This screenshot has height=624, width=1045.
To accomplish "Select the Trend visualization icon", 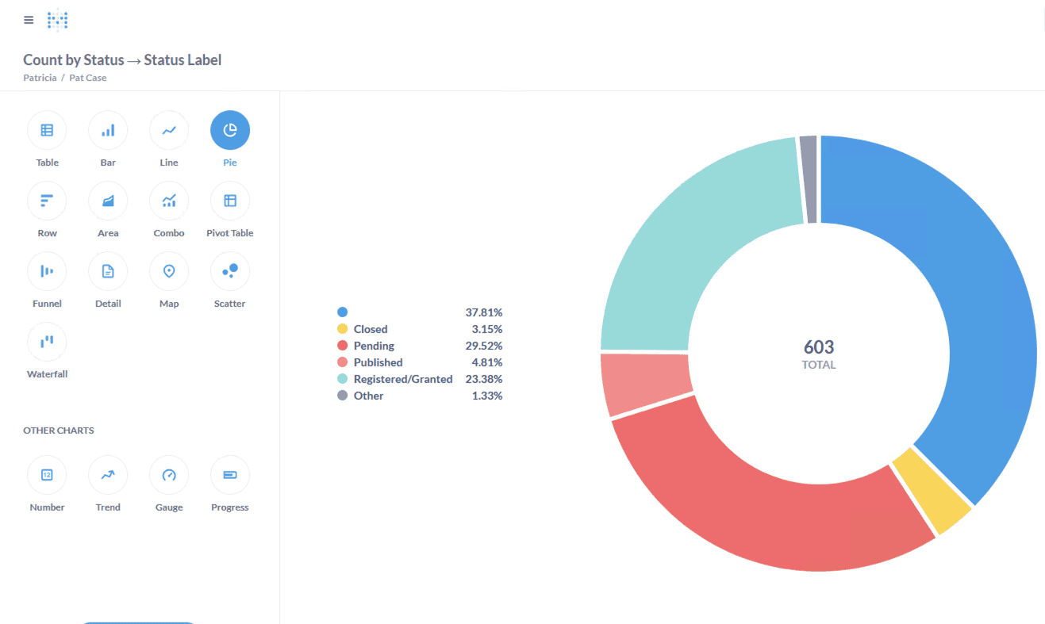I will tap(108, 475).
